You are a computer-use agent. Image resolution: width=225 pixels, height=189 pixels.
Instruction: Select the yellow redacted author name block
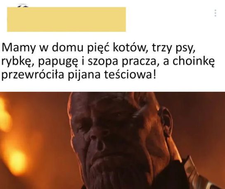coord(66,19)
